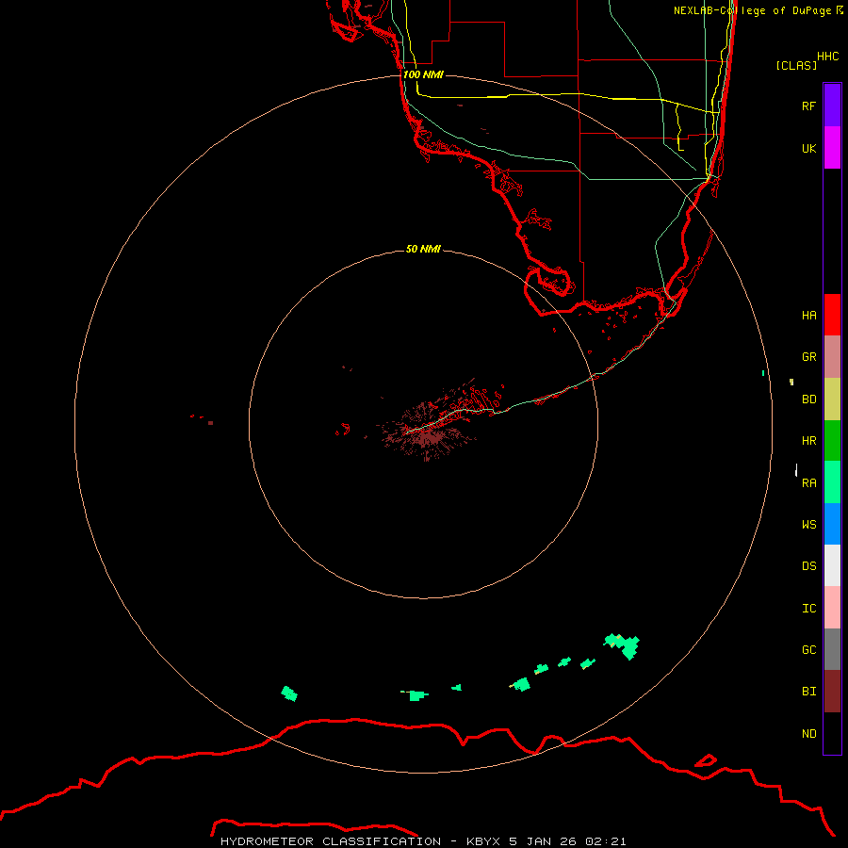Click the 50 NMI range ring label
This screenshot has height=848, width=848.
pos(423,249)
